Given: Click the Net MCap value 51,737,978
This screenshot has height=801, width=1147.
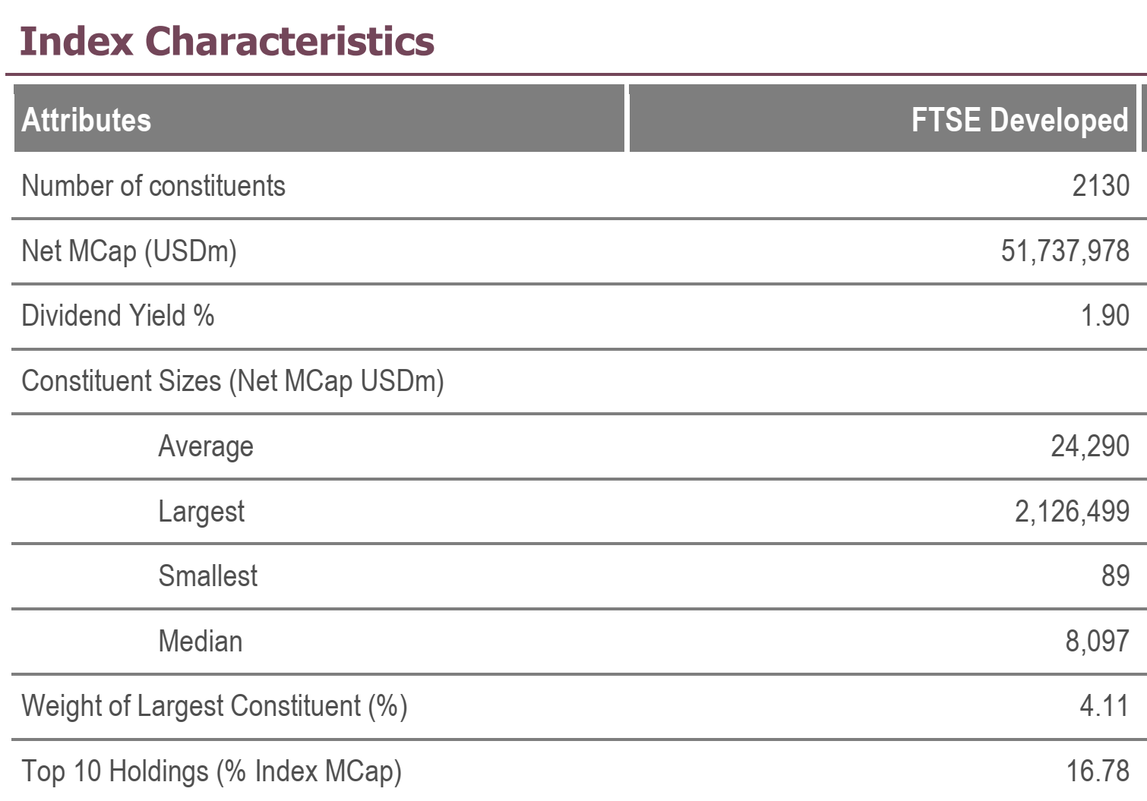Looking at the screenshot, I should (x=1064, y=251).
